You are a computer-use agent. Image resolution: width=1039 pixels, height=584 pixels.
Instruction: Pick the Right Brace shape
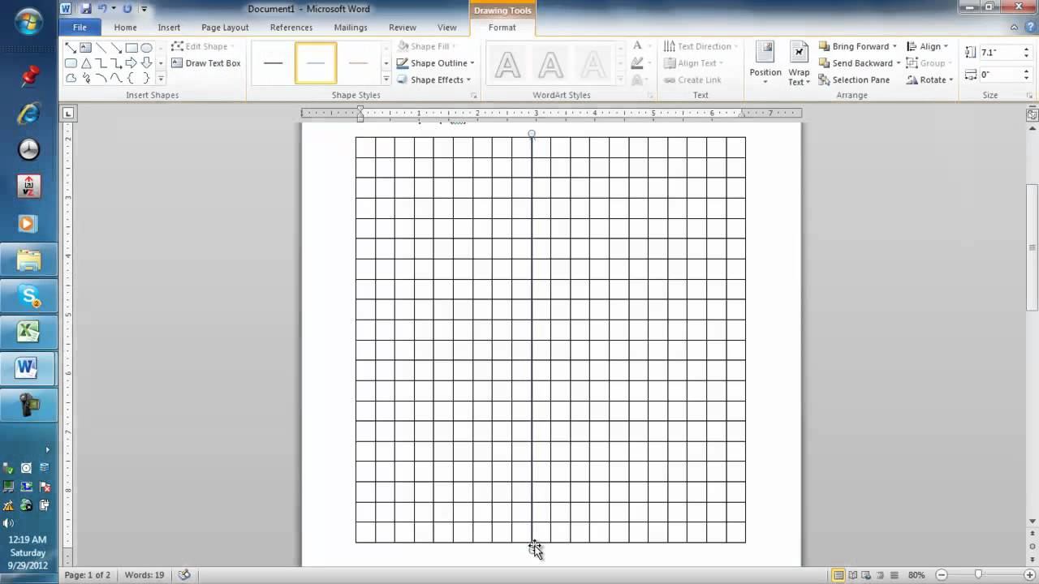[x=146, y=79]
